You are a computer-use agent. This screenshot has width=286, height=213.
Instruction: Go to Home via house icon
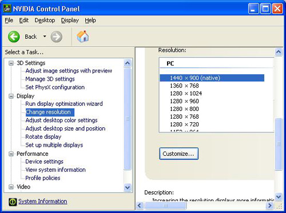pos(83,36)
